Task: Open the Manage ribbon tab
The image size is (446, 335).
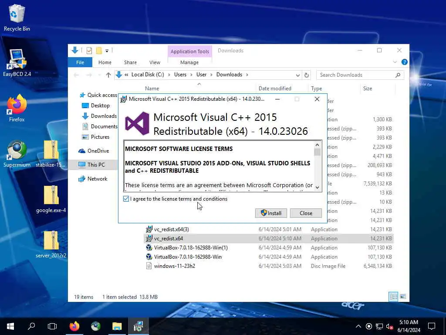Action: coord(189,62)
